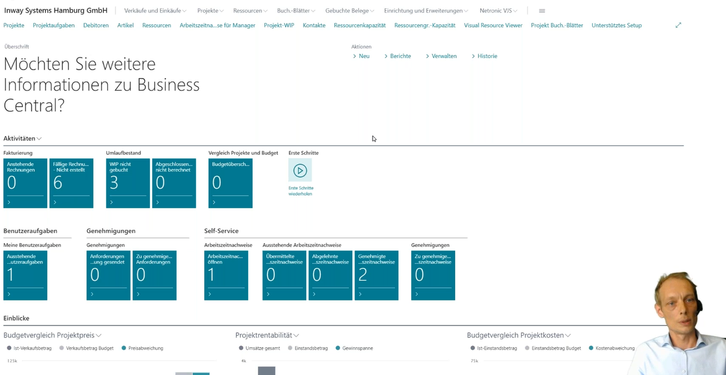The image size is (726, 375).
Task: Click the Einstandsbetrag Budget legend entry
Action: click(x=553, y=348)
